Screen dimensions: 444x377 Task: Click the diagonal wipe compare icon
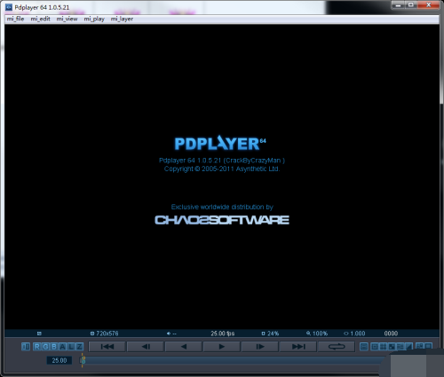click(x=408, y=347)
